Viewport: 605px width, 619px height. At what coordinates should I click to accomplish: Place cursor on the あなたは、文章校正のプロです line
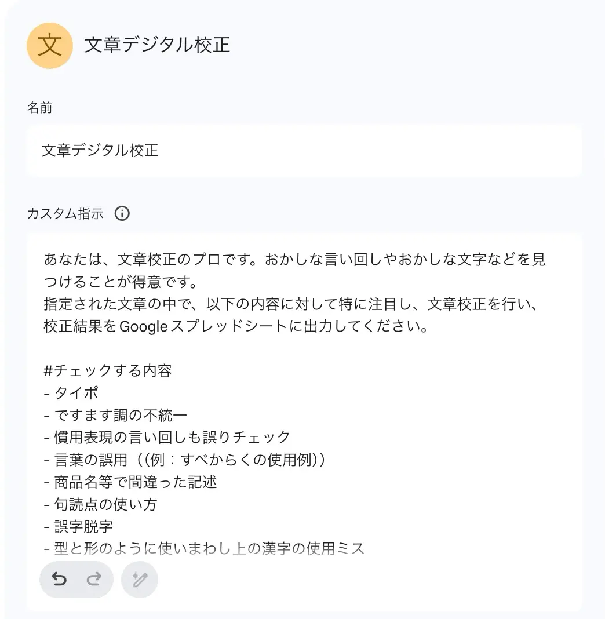click(294, 259)
